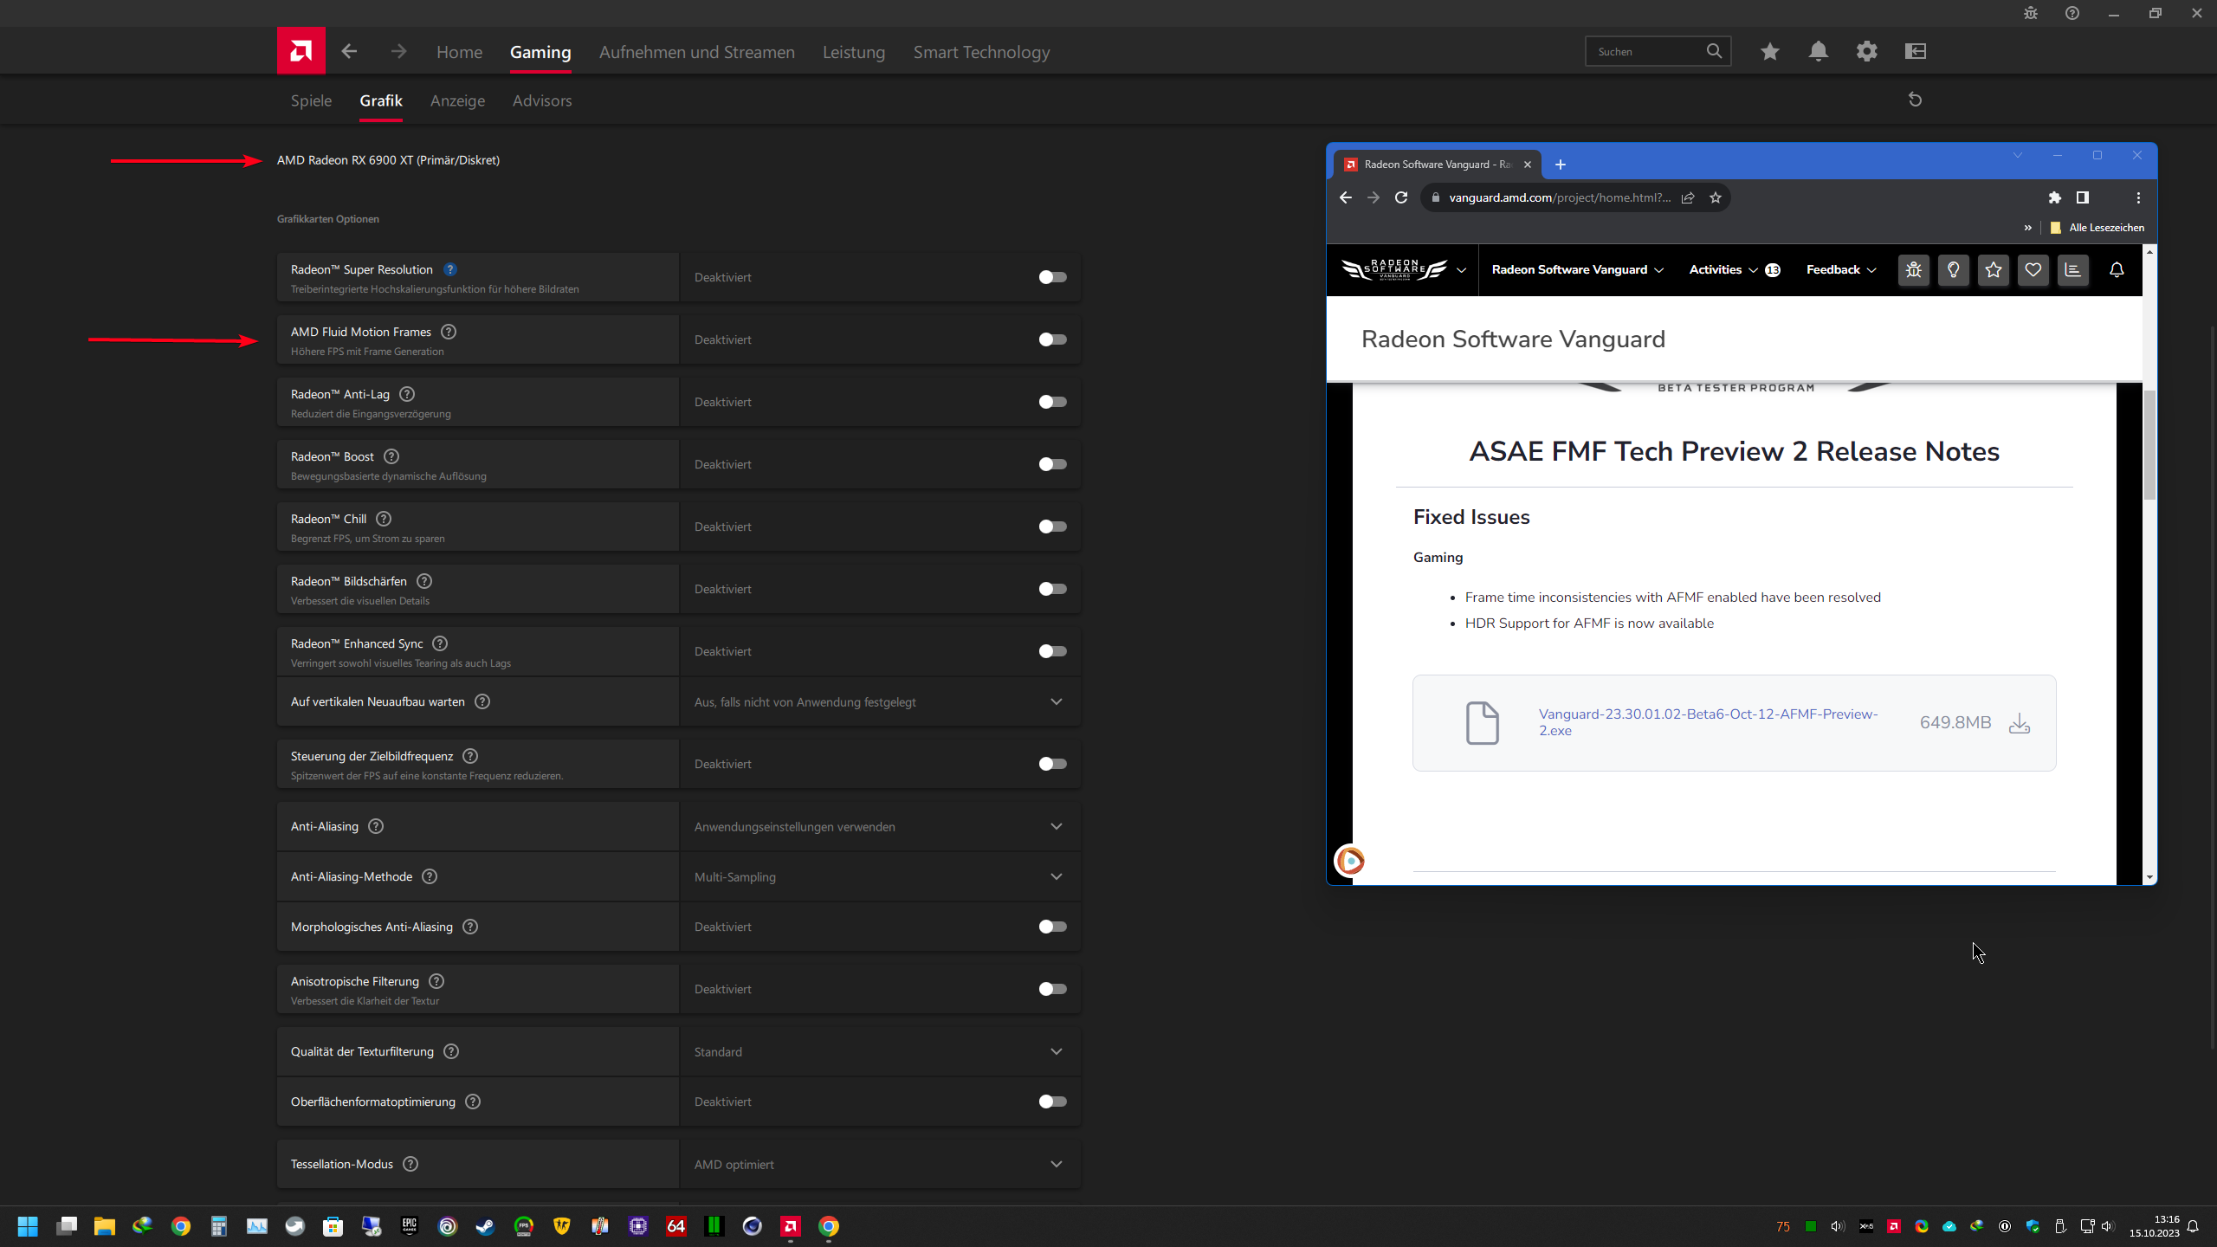
Task: Open Tessellation-Modus dropdown
Action: pyautogui.click(x=1056, y=1164)
